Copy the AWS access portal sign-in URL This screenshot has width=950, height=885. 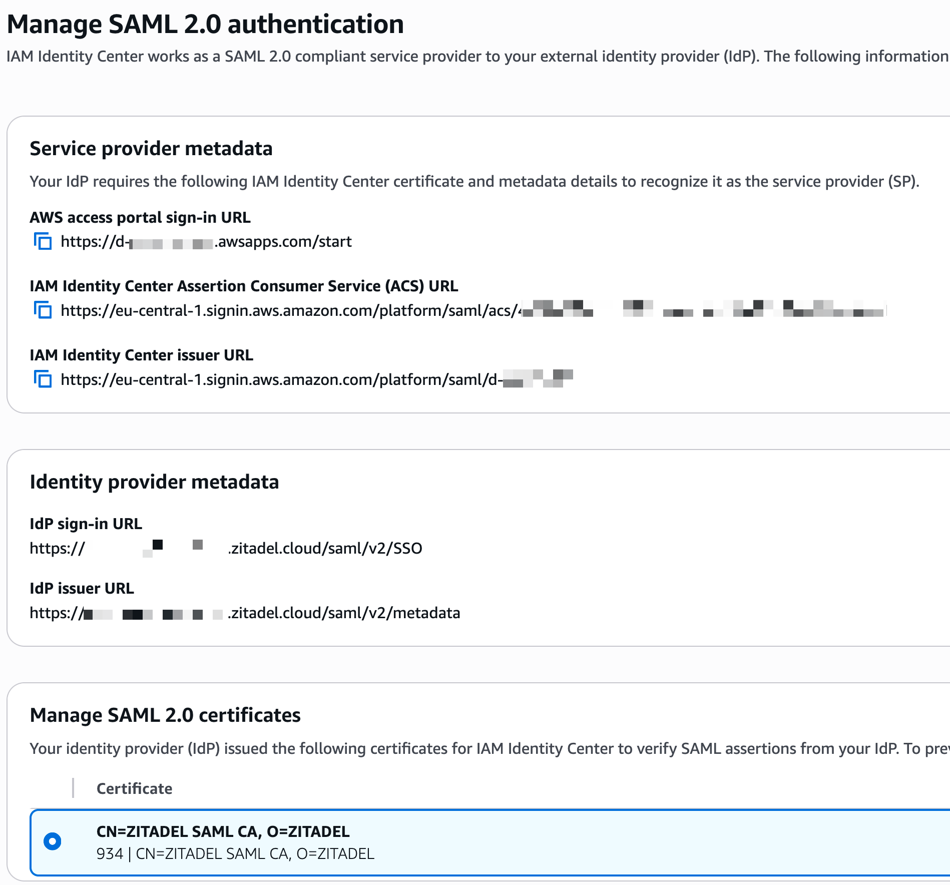coord(43,241)
